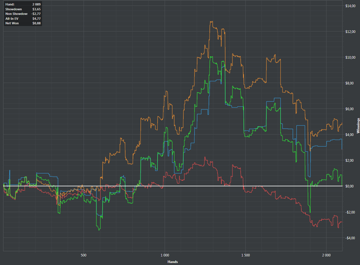Click the "1 000" x-axis tick label
Screen dimensions: 360x265
coord(165,255)
